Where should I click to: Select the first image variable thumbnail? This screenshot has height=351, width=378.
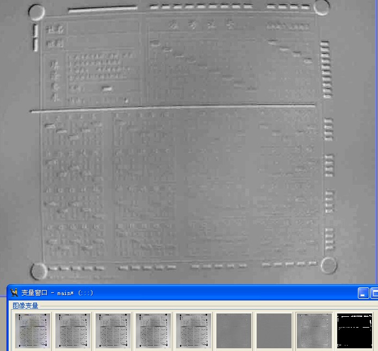pyautogui.click(x=33, y=330)
